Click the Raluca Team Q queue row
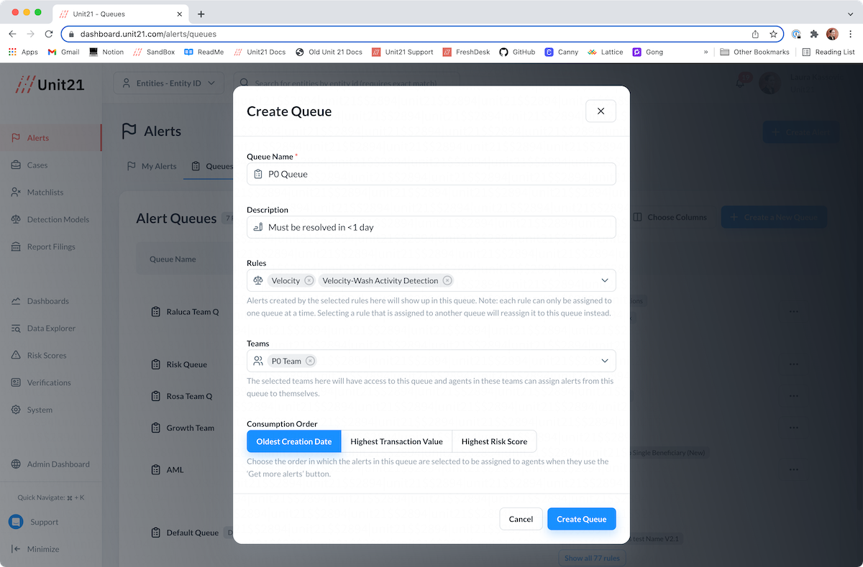This screenshot has height=567, width=863. click(185, 312)
